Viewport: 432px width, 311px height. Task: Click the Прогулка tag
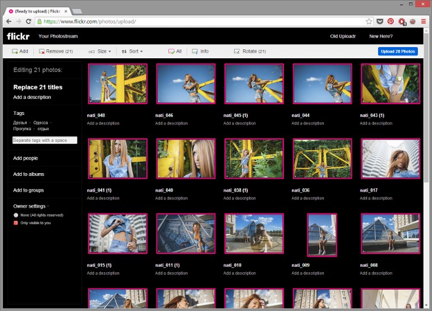point(22,129)
